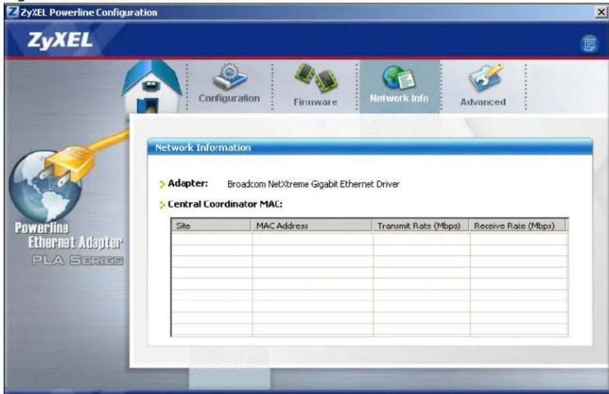Screen dimensions: 609x394
Task: Click the Network Information panel header
Action: tap(370, 147)
